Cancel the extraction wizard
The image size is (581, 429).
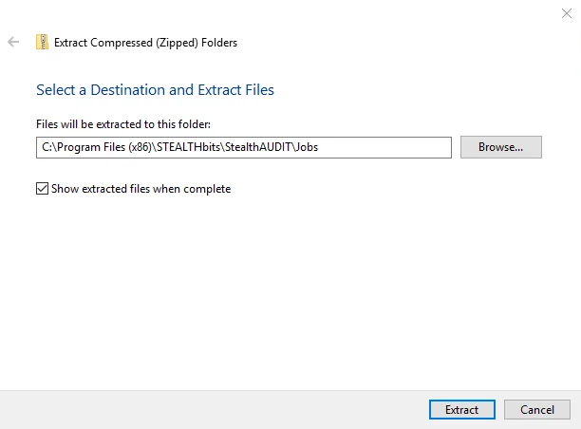(537, 409)
